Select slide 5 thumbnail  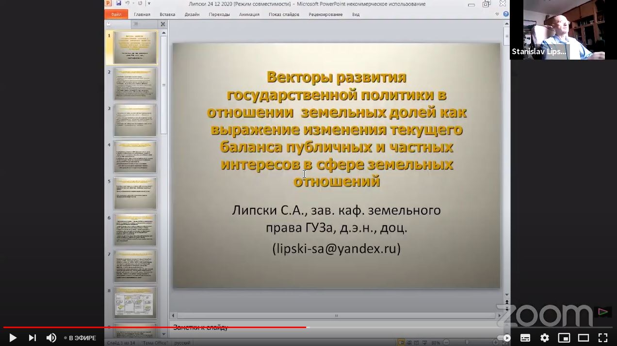135,193
